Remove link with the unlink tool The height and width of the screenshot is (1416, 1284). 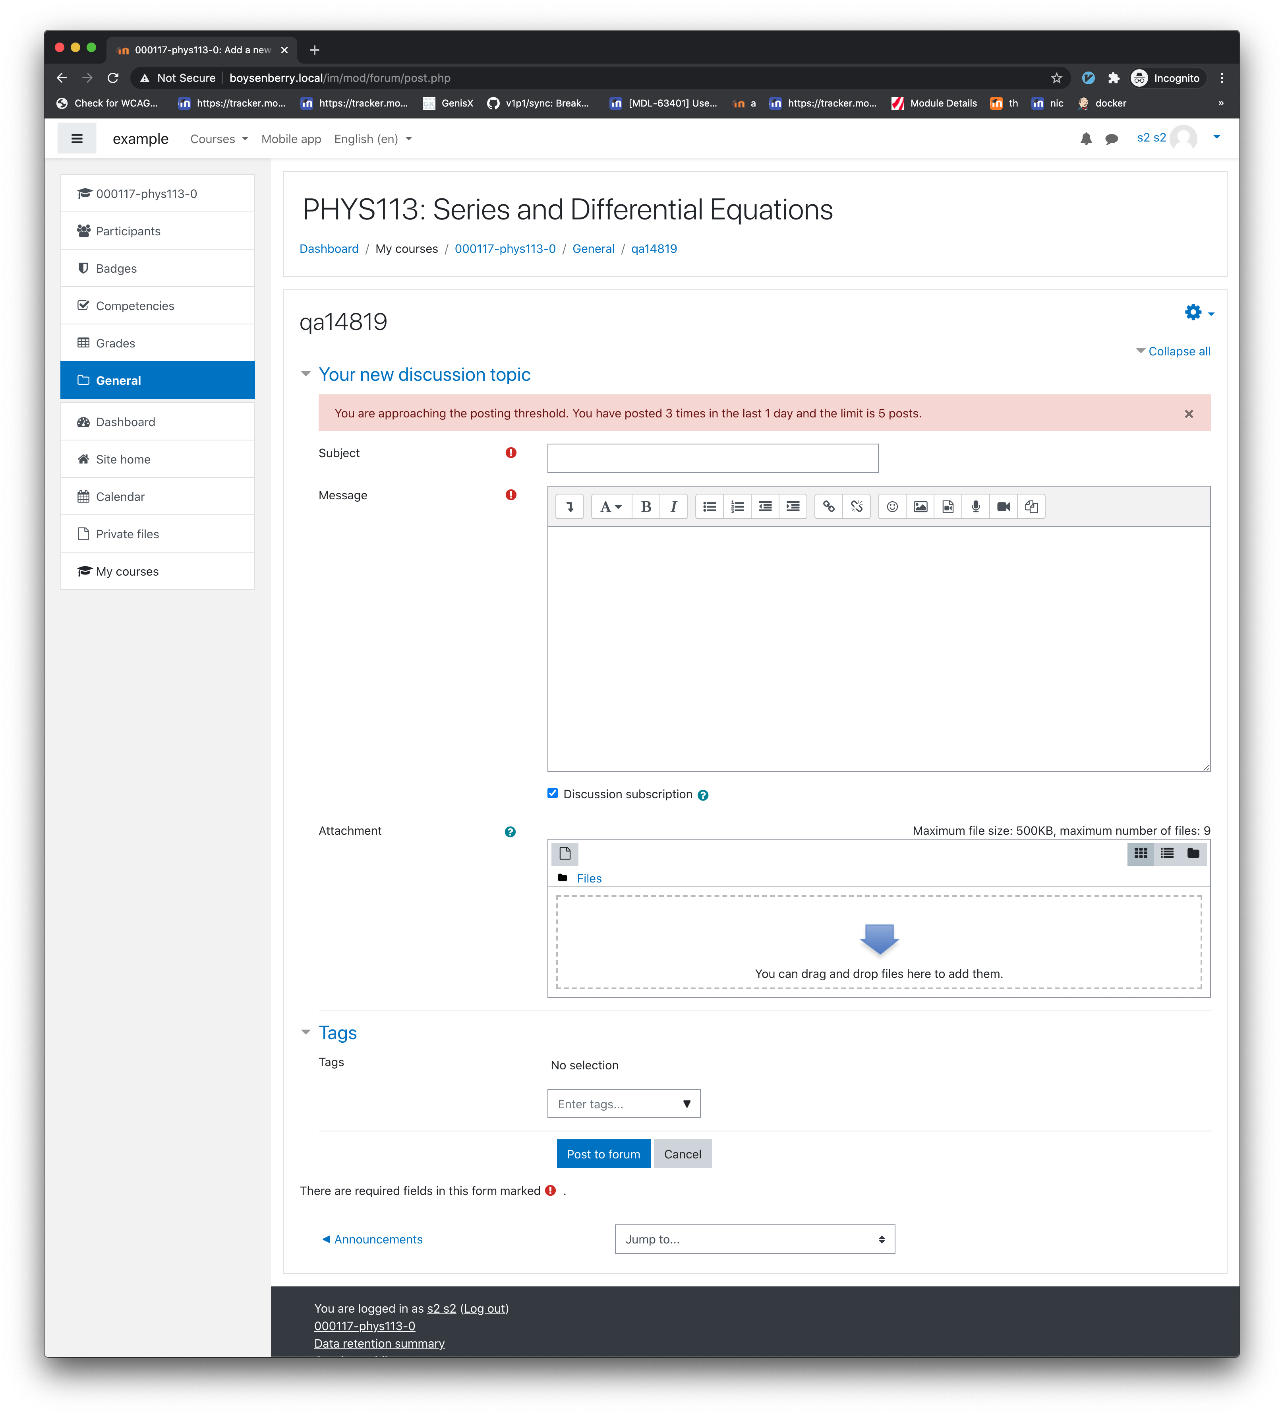coord(857,506)
